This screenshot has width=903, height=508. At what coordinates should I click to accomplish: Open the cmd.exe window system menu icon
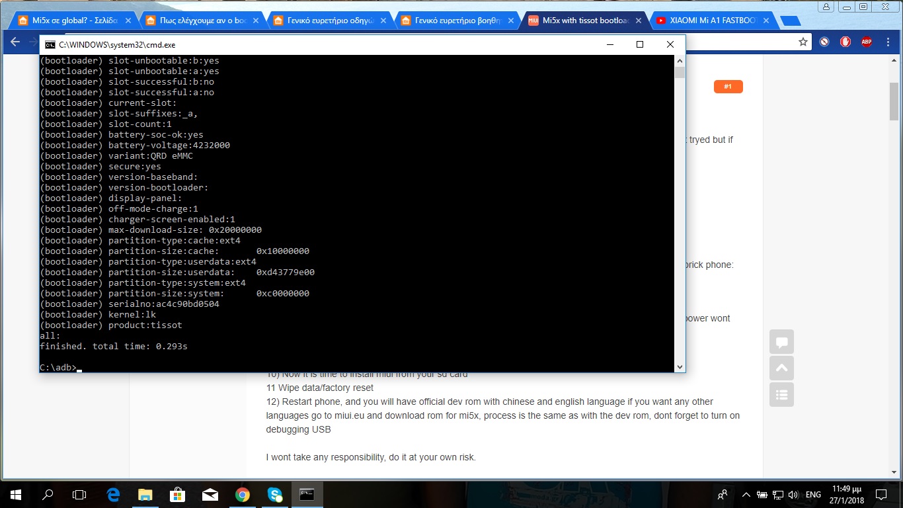point(50,45)
